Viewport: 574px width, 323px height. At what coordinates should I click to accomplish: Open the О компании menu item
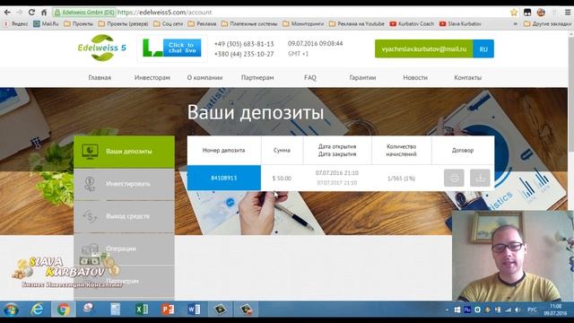[204, 78]
